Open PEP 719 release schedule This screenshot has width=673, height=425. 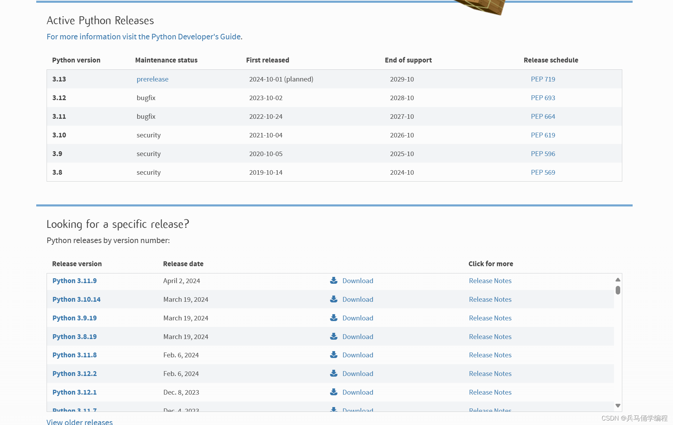543,79
